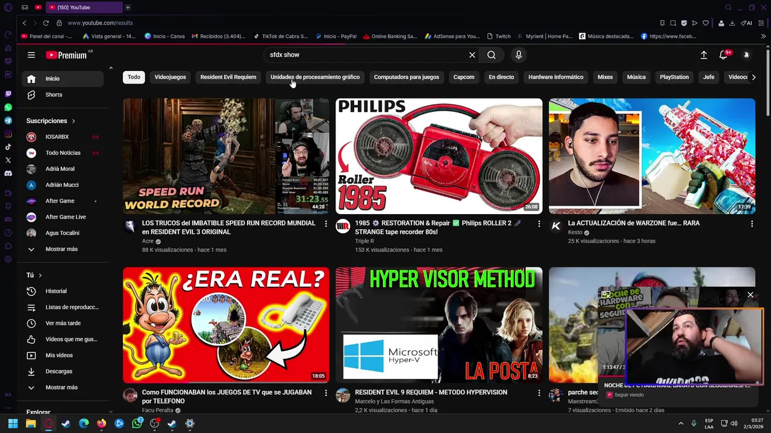Screen dimensions: 771x433
Task: Open the account avatar menu
Action: pyautogui.click(x=746, y=55)
